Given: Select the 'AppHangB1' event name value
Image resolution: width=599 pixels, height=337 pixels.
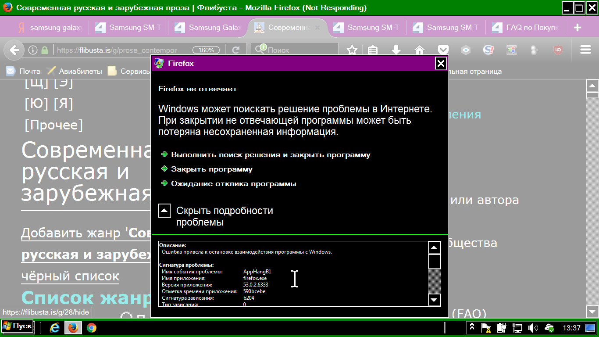Looking at the screenshot, I should coord(257,272).
